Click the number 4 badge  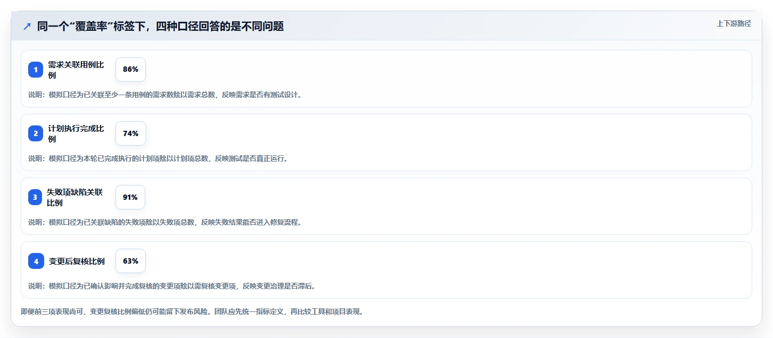(36, 261)
